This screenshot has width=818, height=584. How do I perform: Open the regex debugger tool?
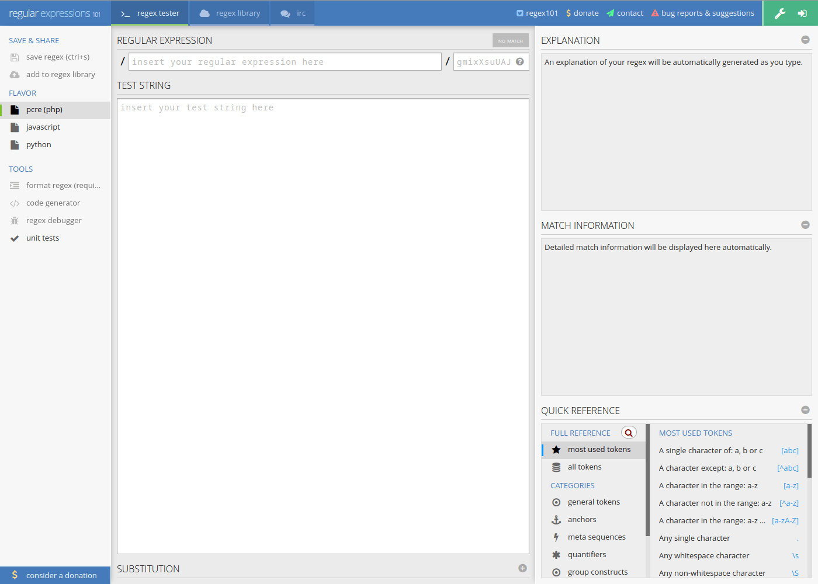(x=55, y=220)
